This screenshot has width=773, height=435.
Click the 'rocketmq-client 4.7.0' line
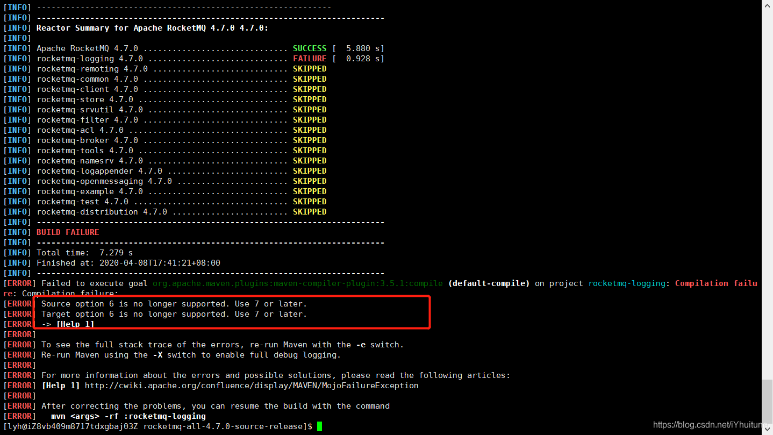point(165,89)
